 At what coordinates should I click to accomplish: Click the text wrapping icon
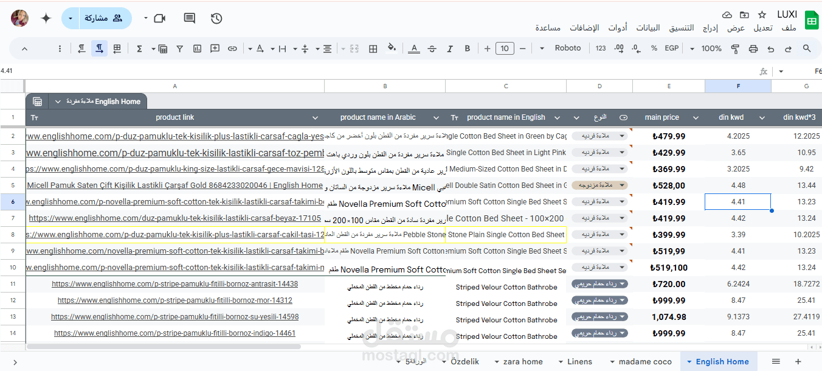[x=283, y=49]
